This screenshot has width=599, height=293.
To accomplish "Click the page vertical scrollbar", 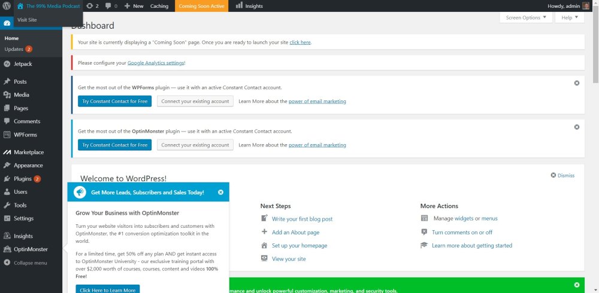I will click(x=595, y=46).
